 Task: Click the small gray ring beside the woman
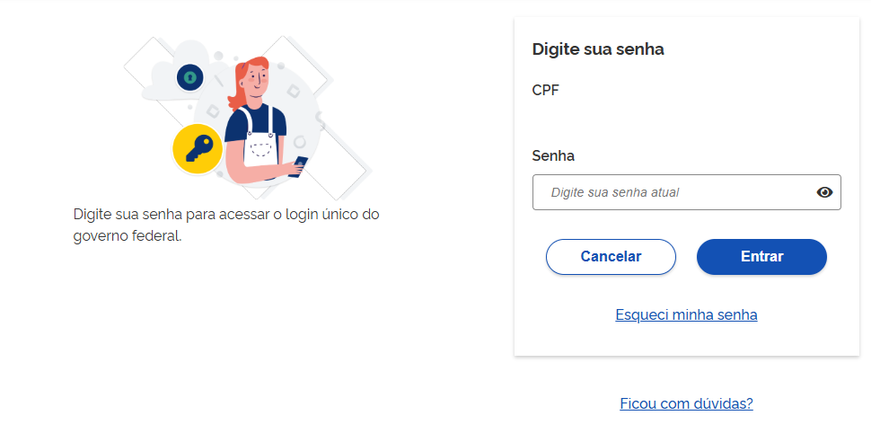pos(299,141)
